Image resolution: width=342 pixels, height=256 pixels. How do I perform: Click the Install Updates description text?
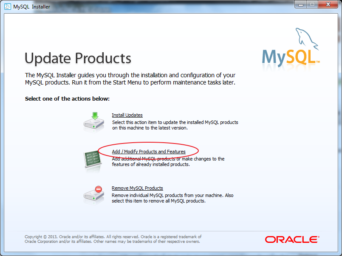tap(175, 125)
